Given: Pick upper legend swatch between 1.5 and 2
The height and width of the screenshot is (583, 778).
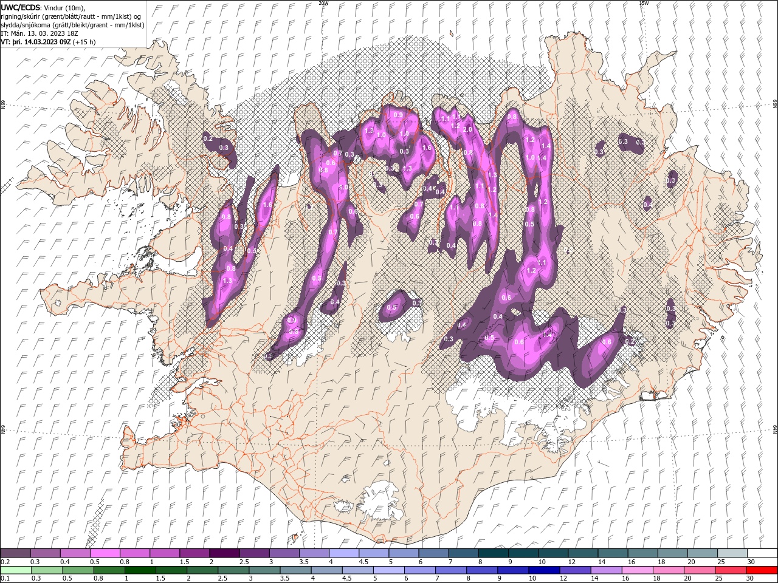Looking at the screenshot, I should 194,553.
